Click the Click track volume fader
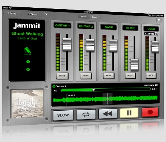 click(x=134, y=65)
